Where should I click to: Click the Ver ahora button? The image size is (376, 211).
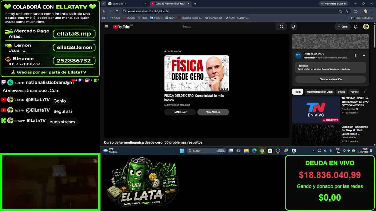point(213,112)
